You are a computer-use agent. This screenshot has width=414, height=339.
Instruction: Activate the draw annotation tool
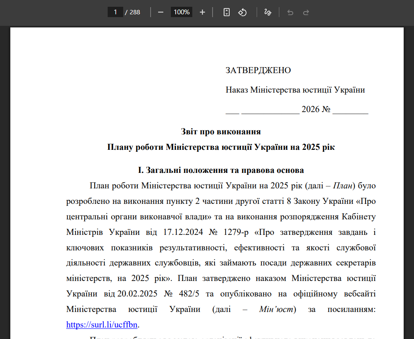point(268,12)
